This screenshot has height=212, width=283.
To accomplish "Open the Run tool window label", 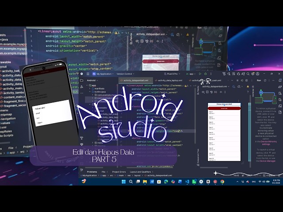I will (259, 80).
